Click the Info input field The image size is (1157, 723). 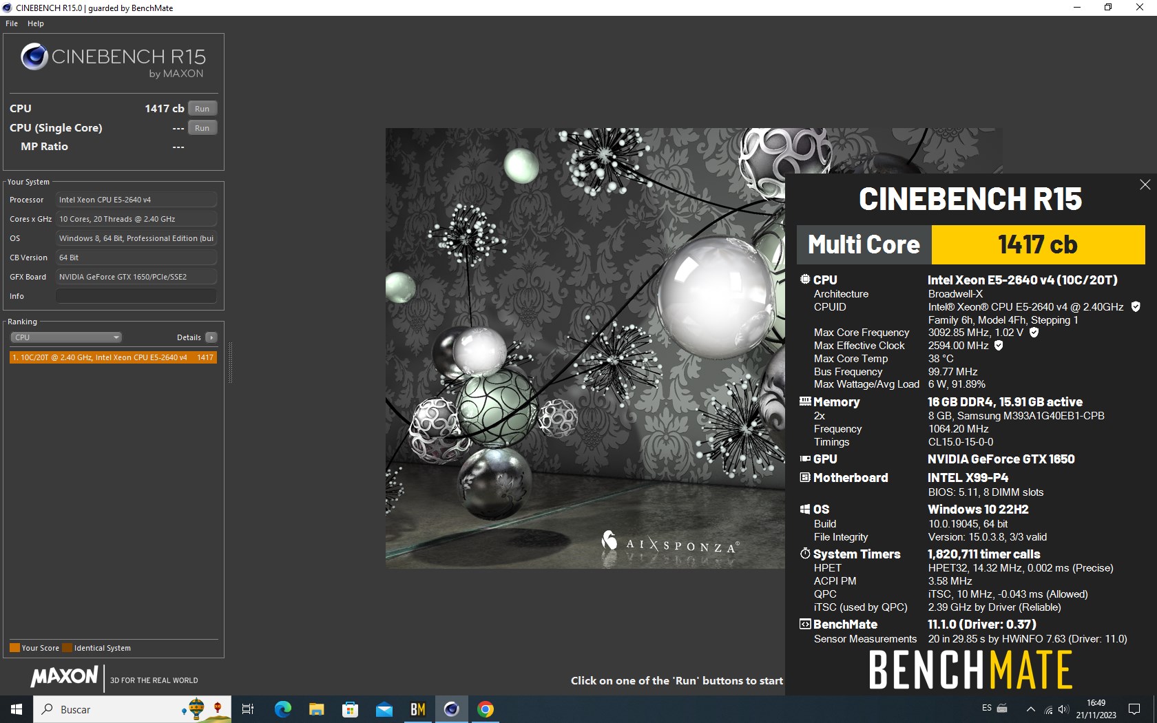pyautogui.click(x=136, y=296)
